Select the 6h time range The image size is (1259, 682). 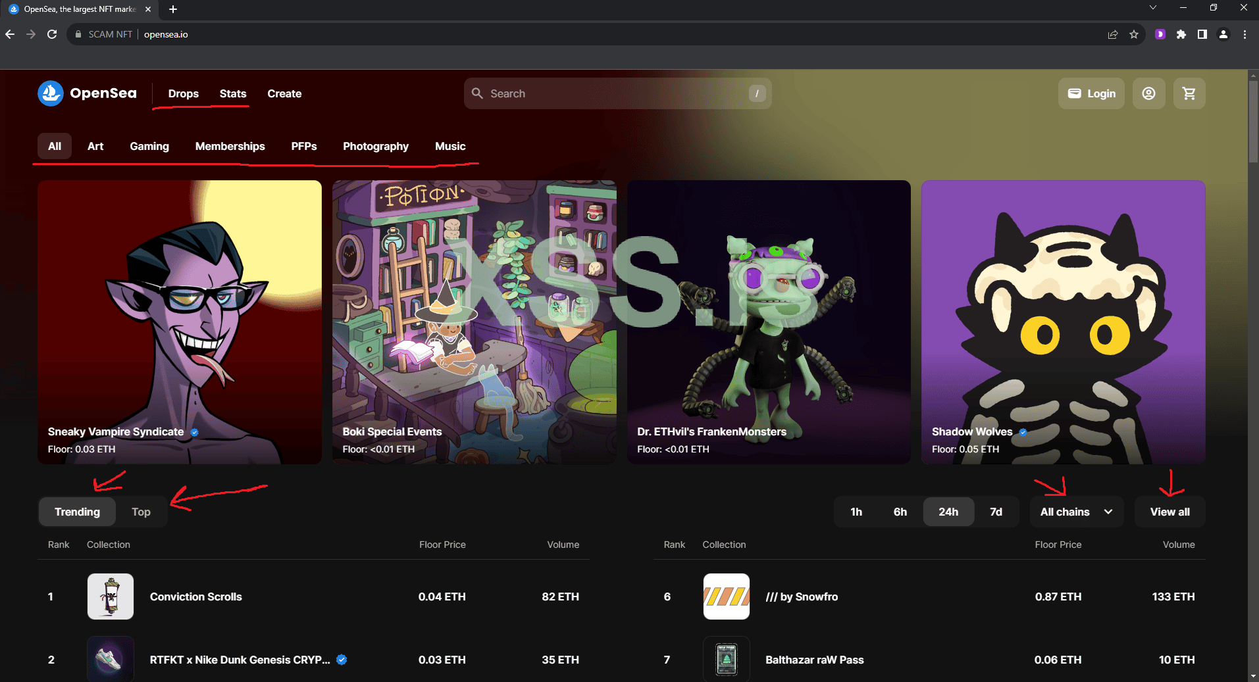(x=900, y=512)
